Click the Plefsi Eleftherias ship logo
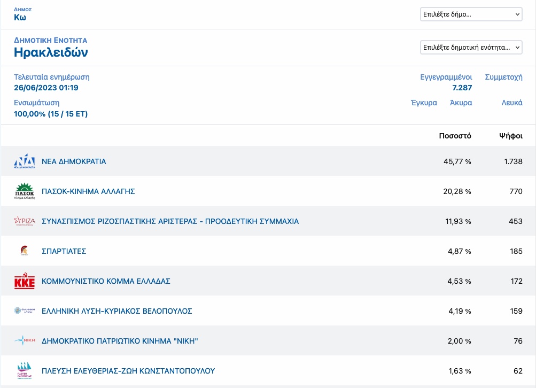The height and width of the screenshot is (388, 536). [24, 370]
